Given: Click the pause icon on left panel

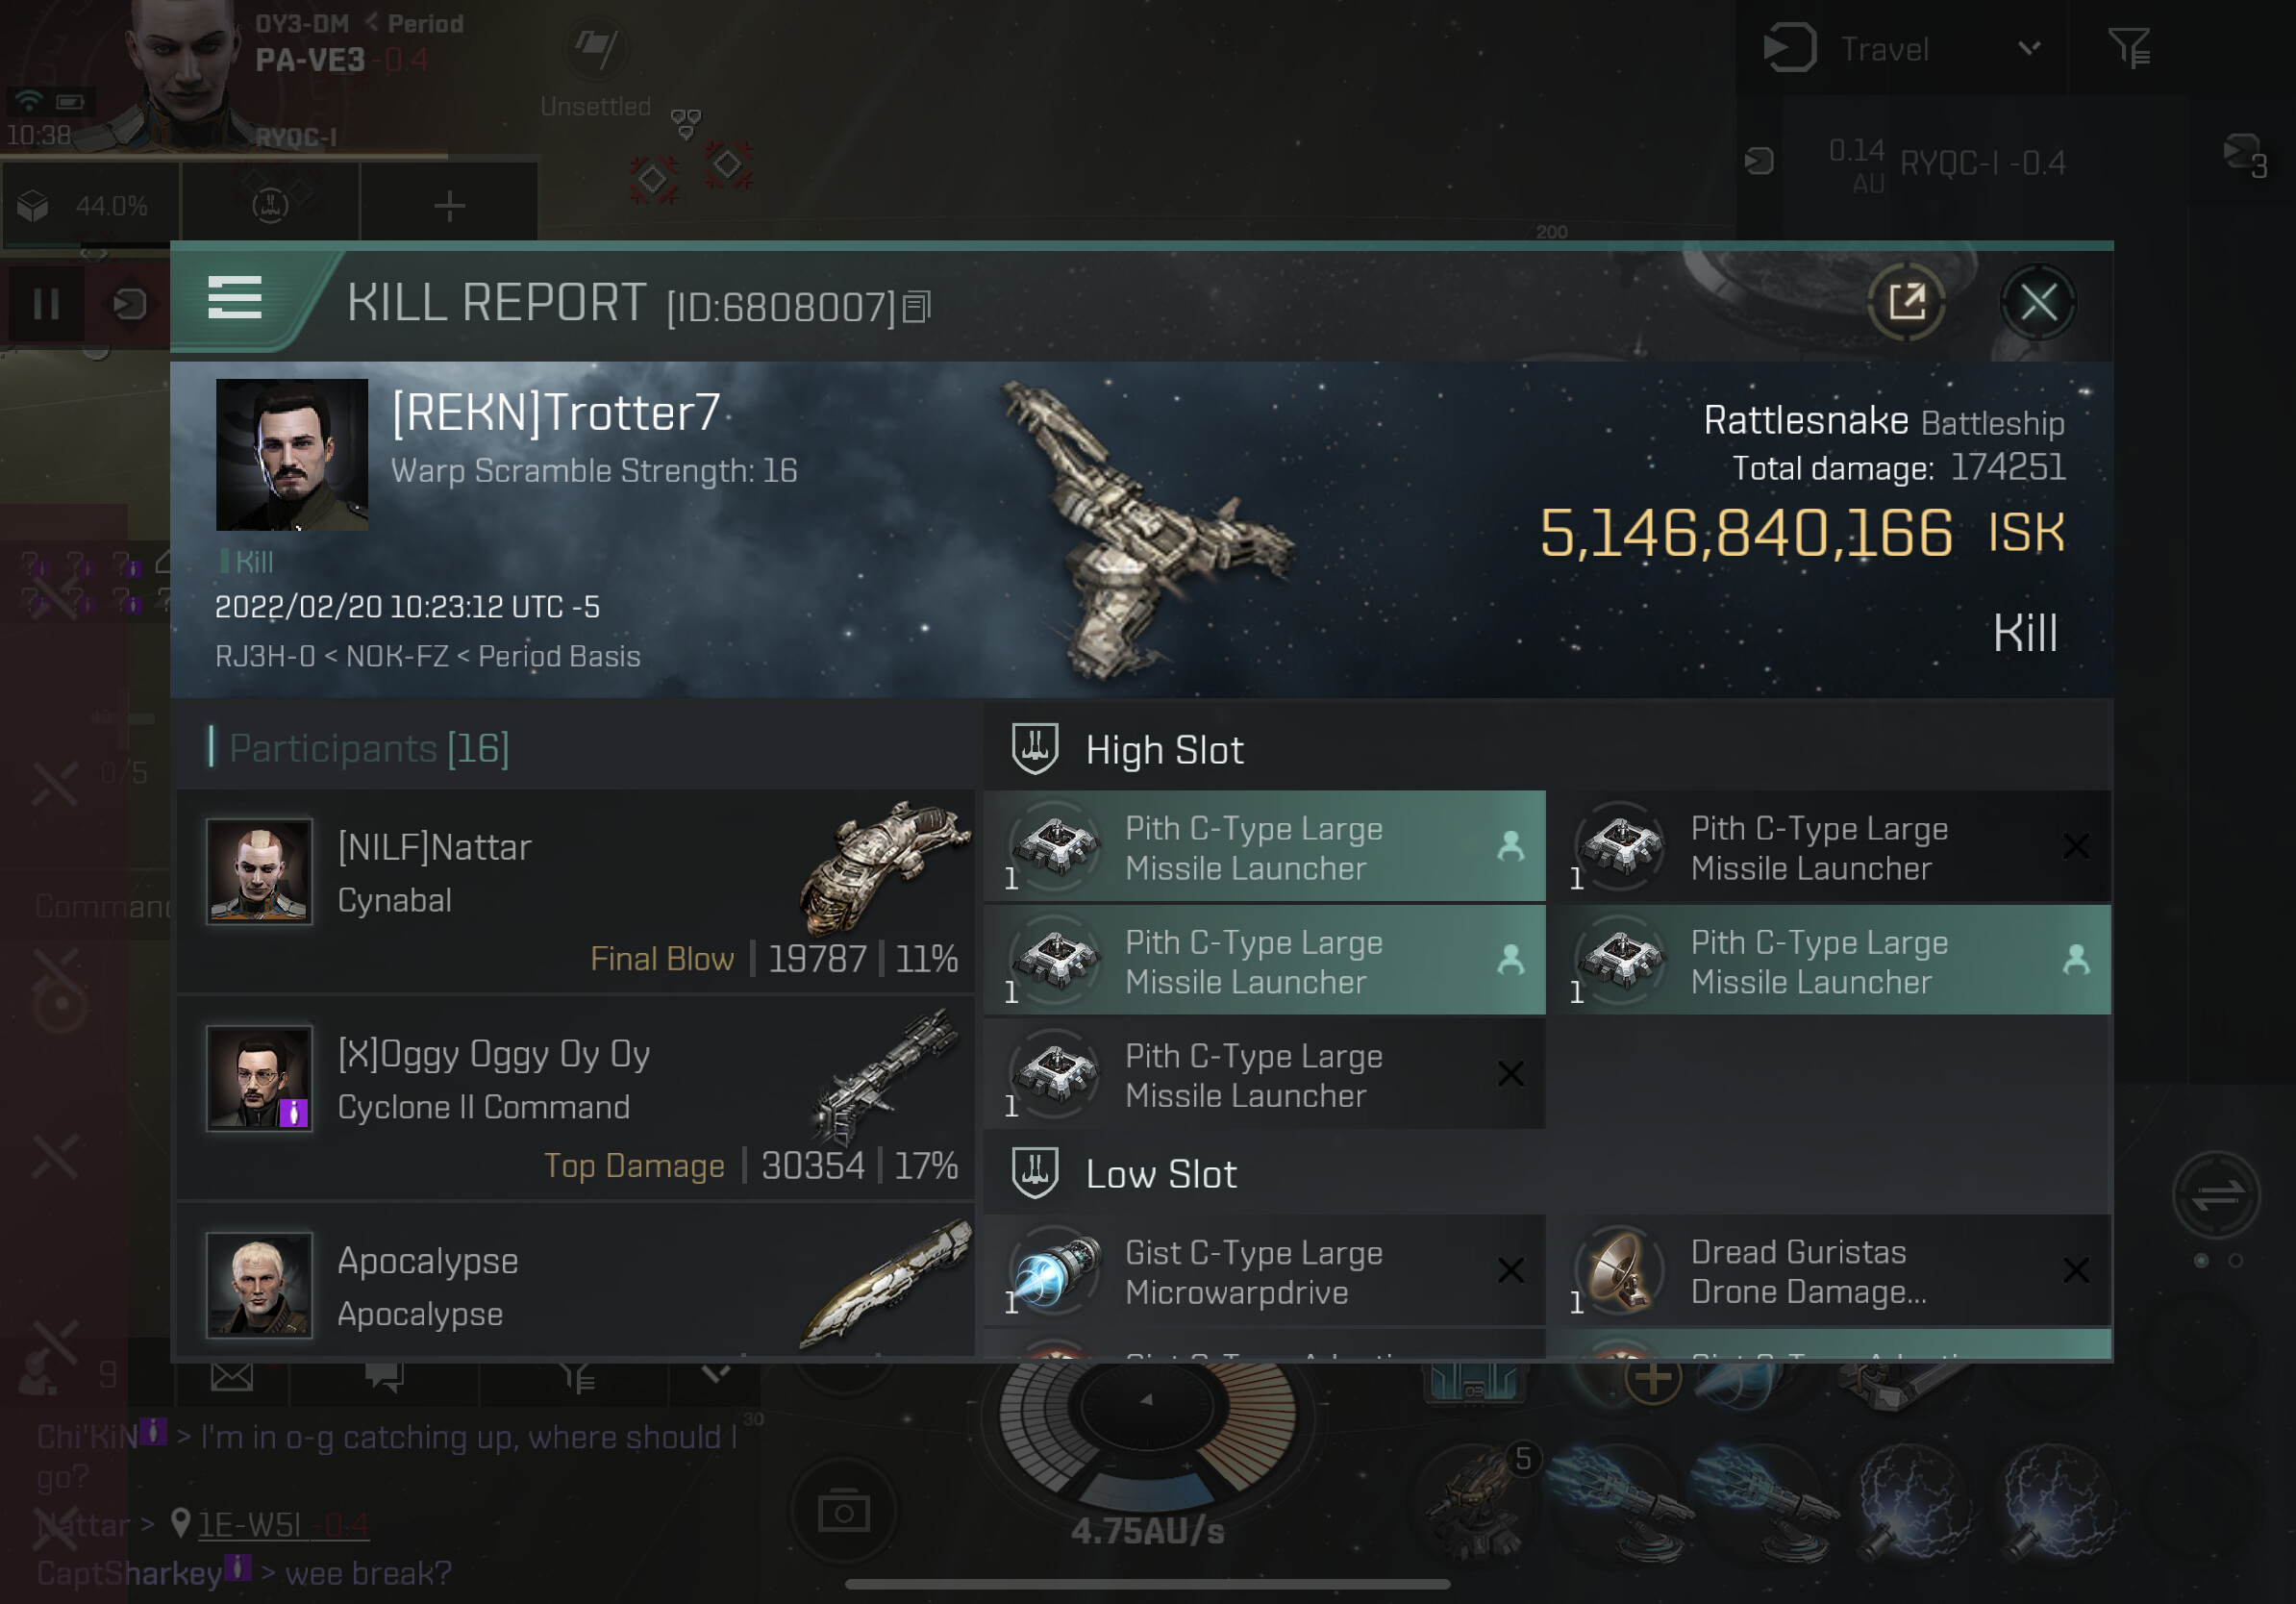Looking at the screenshot, I should 46,304.
